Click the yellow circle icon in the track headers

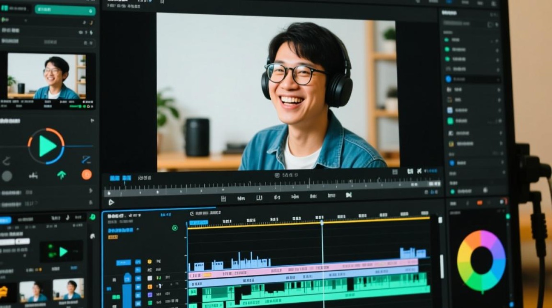(x=149, y=262)
